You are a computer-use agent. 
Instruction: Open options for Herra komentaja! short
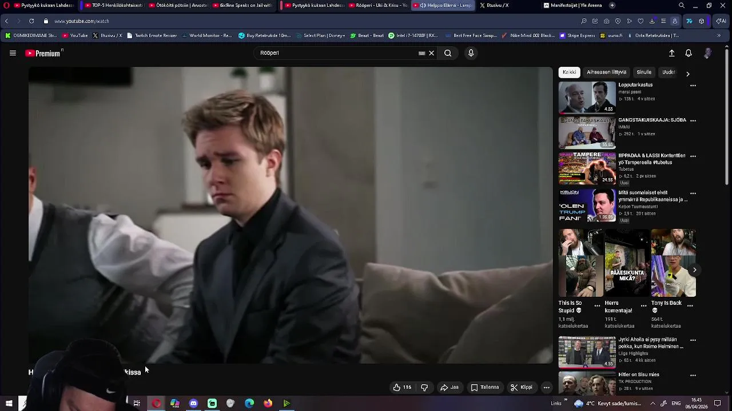[x=643, y=306]
